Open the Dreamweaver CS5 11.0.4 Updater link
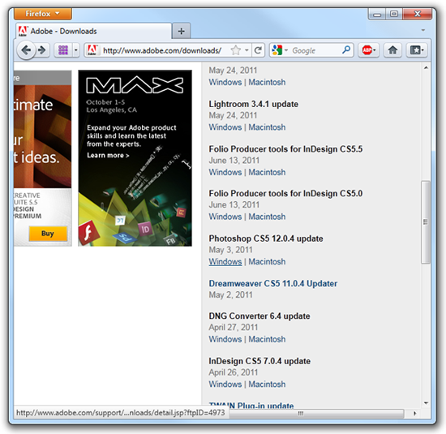 pyautogui.click(x=272, y=283)
